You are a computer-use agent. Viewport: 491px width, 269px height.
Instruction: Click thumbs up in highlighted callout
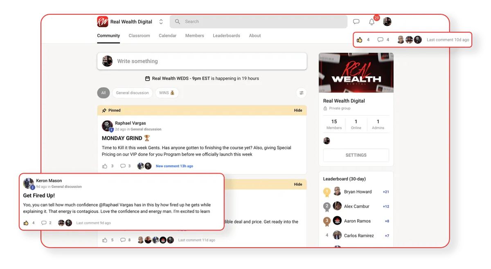[x=359, y=40]
